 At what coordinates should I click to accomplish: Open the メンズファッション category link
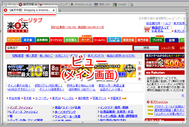point(21,107)
